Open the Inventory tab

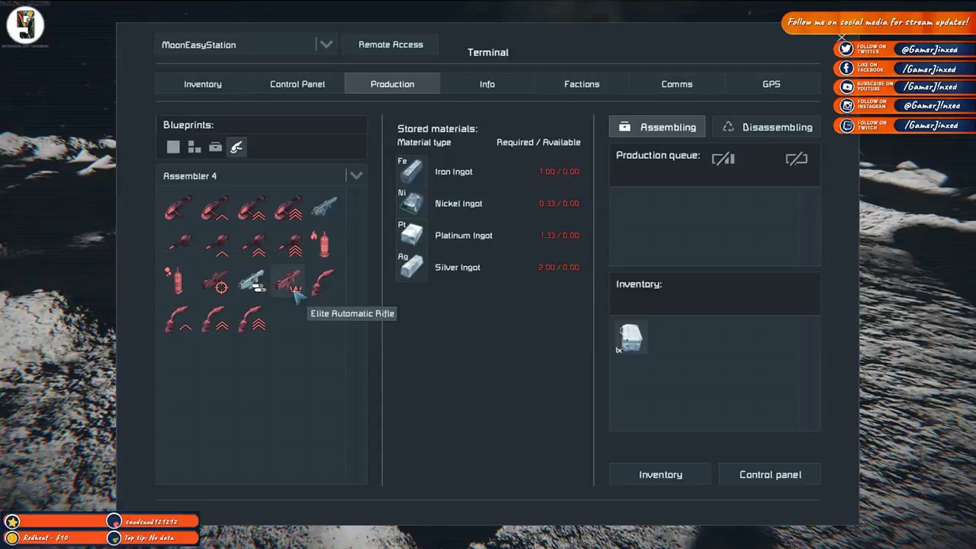point(203,84)
